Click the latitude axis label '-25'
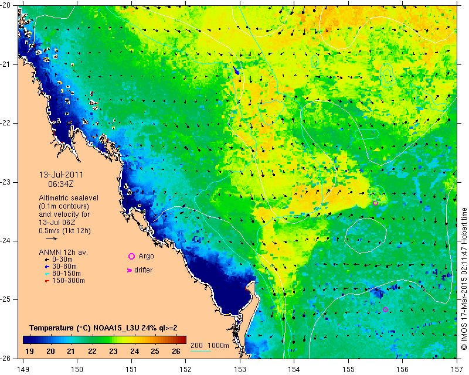 coord(6,300)
